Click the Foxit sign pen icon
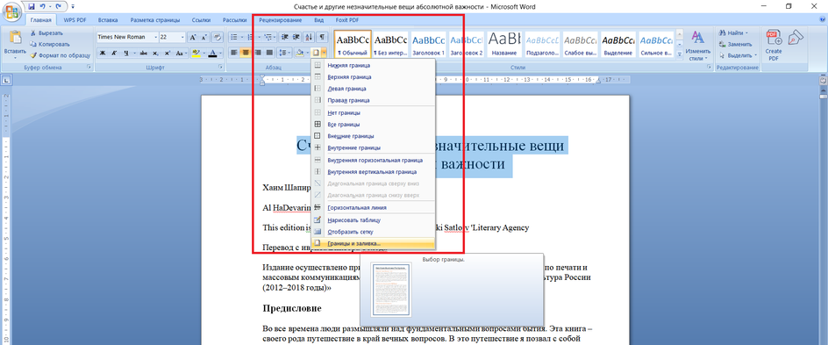The image size is (828, 345). 796,37
